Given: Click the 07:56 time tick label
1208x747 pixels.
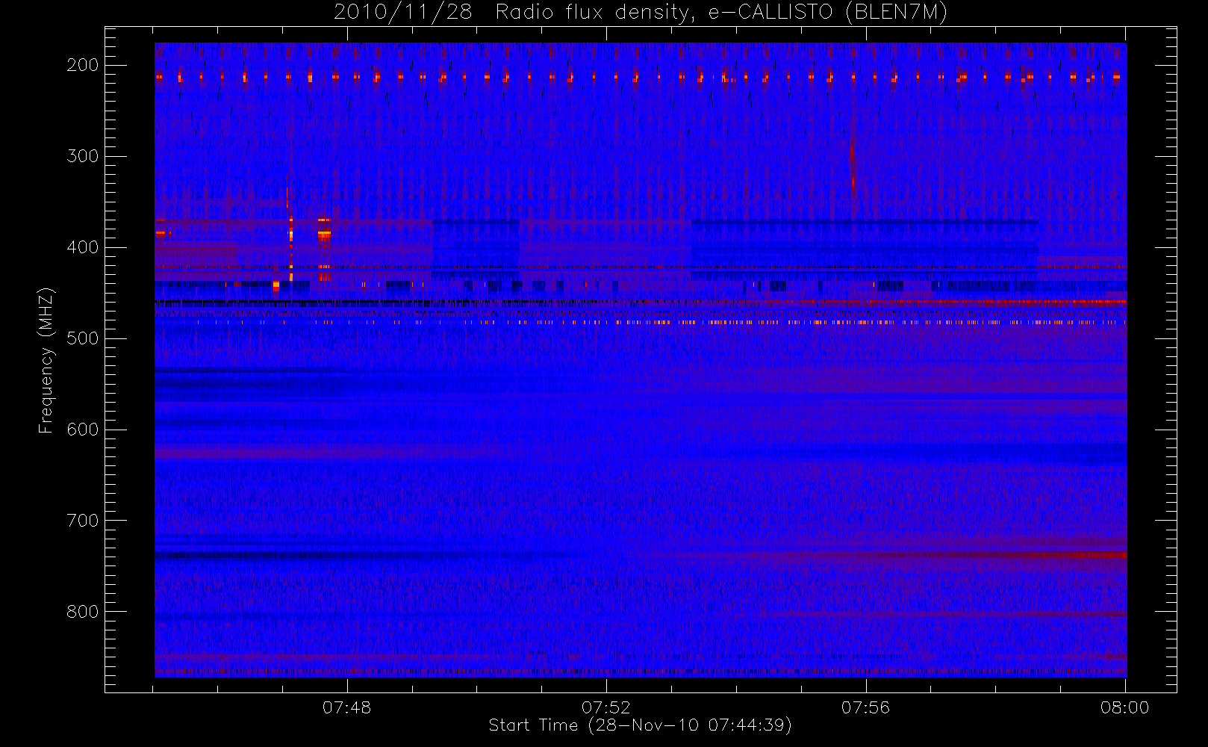Looking at the screenshot, I should pyautogui.click(x=865, y=707).
